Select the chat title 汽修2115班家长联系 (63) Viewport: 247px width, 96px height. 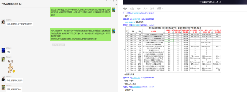point(12,4)
